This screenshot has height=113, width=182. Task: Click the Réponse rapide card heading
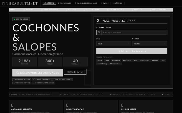129,109
